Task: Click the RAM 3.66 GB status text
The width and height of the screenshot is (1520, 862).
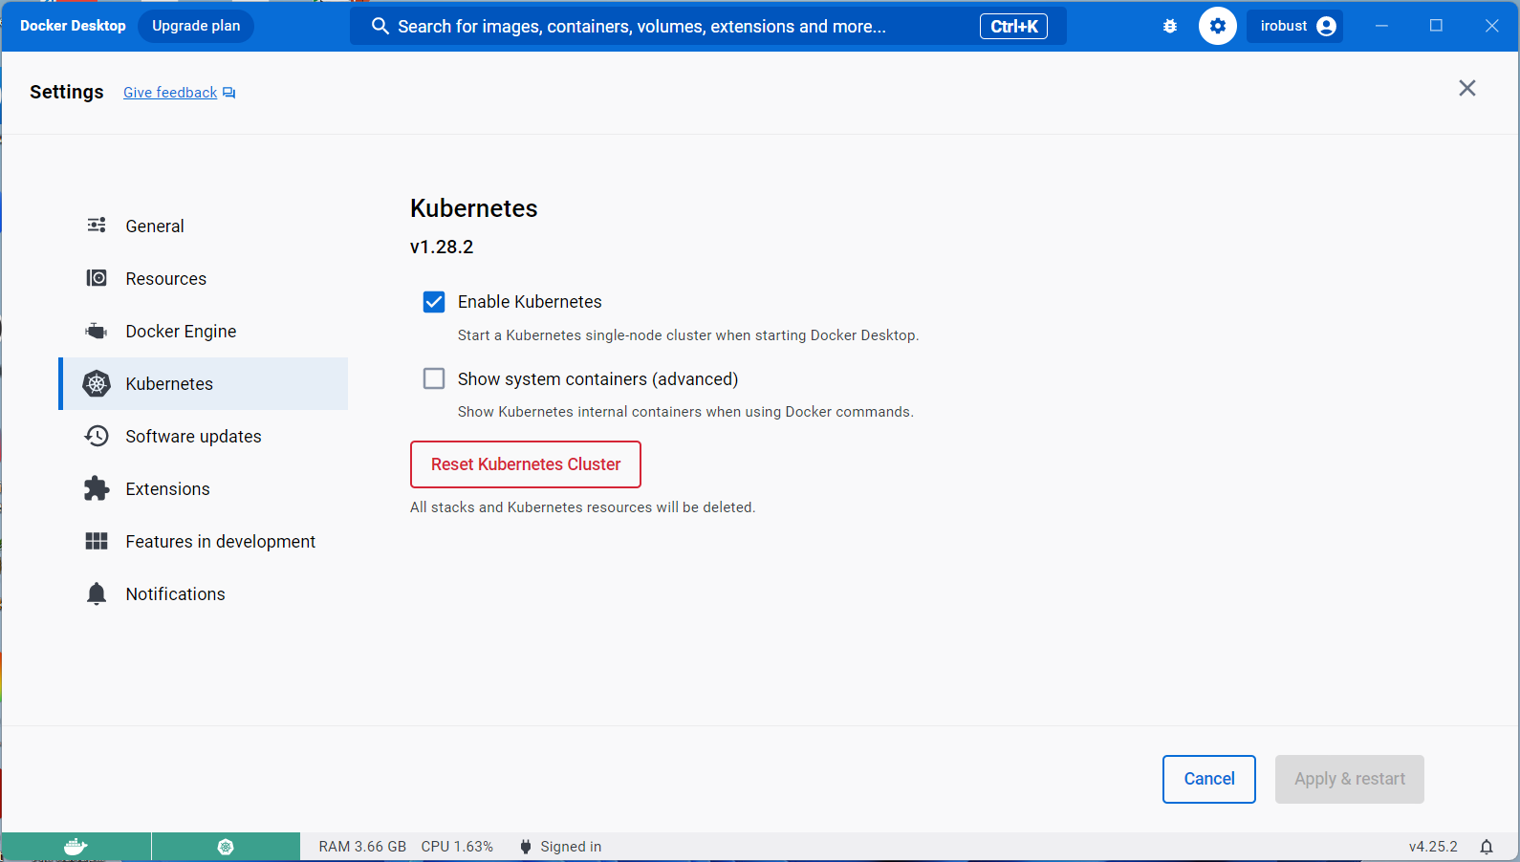Action: tap(362, 847)
